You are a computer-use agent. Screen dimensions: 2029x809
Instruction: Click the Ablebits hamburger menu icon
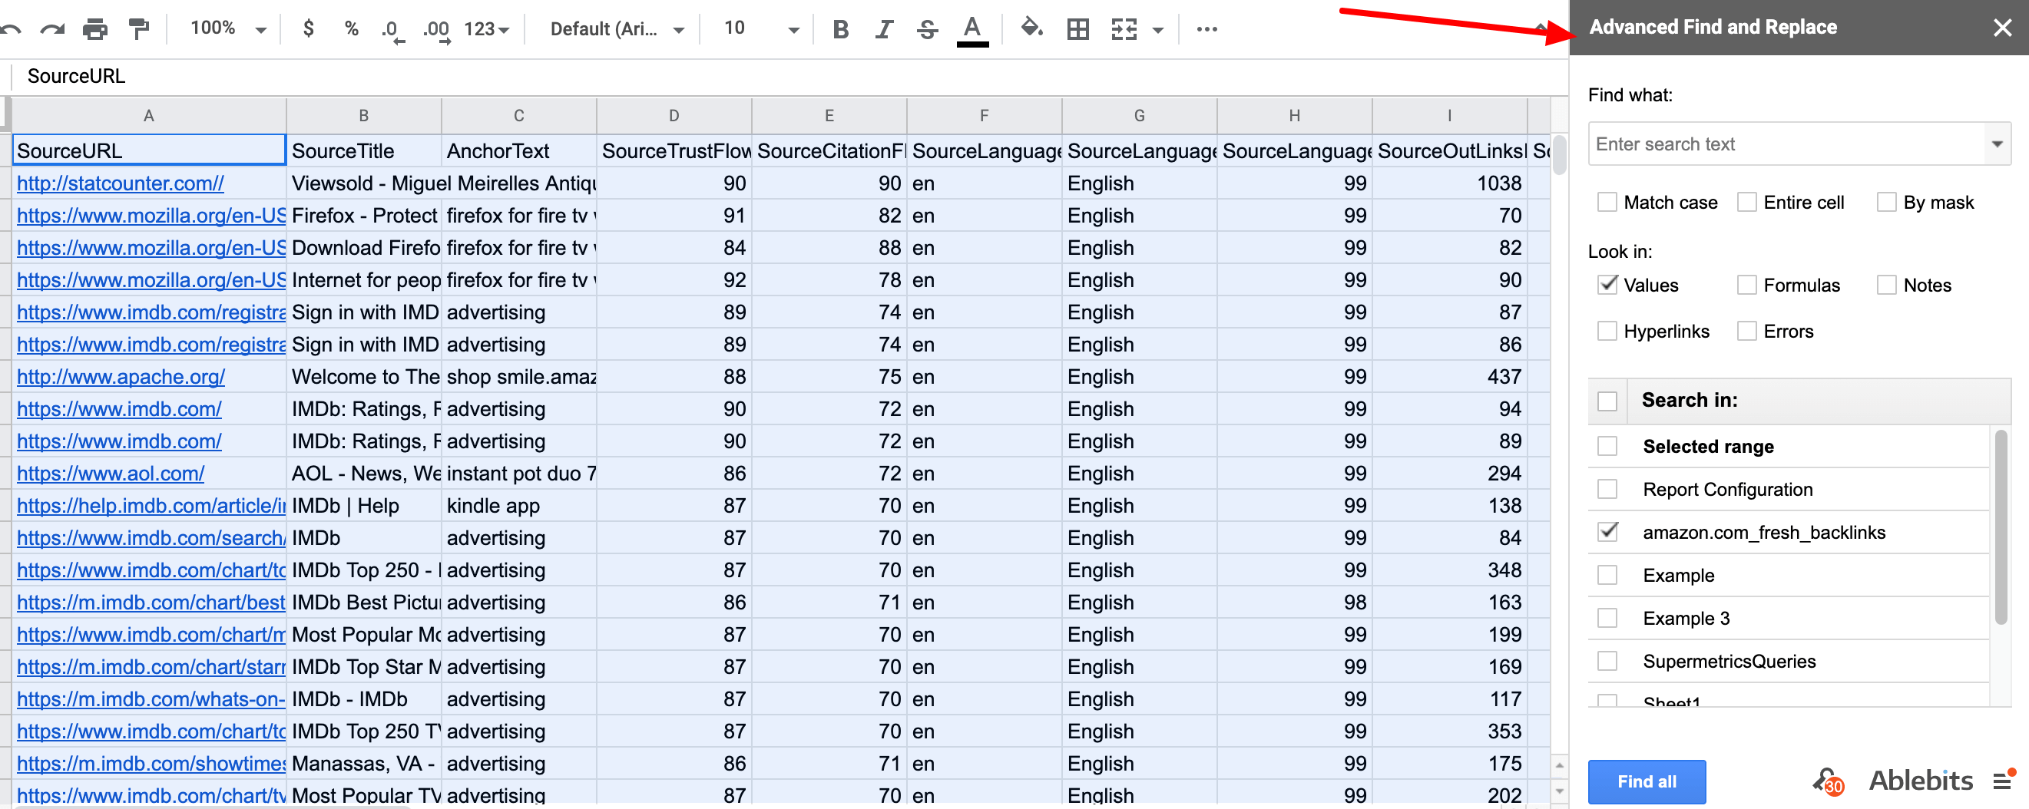point(2002,781)
